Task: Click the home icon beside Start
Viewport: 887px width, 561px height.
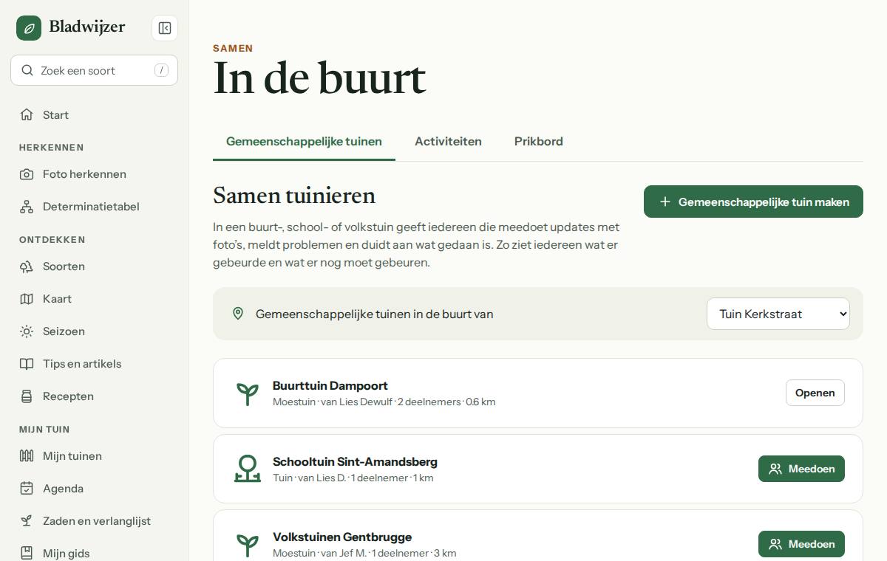Action: [x=27, y=114]
